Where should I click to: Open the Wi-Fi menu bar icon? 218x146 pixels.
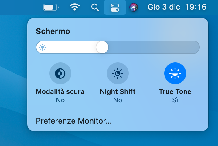tap(75, 7)
